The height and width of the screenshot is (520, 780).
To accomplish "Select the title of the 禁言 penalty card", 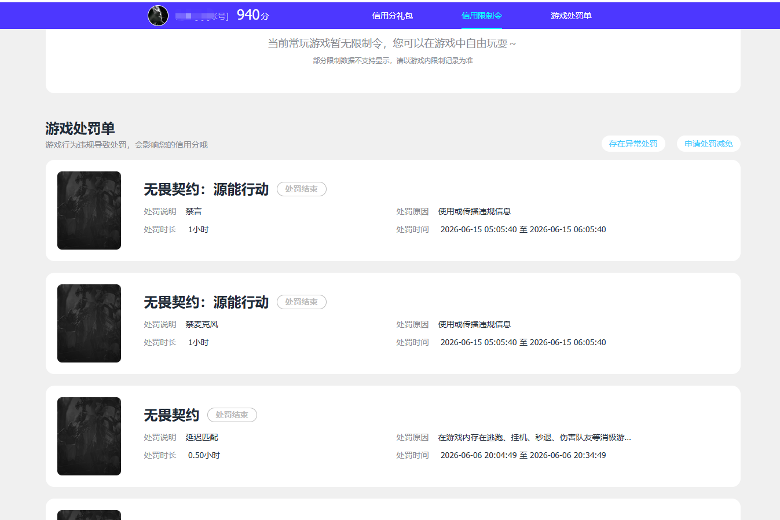I will coord(206,189).
